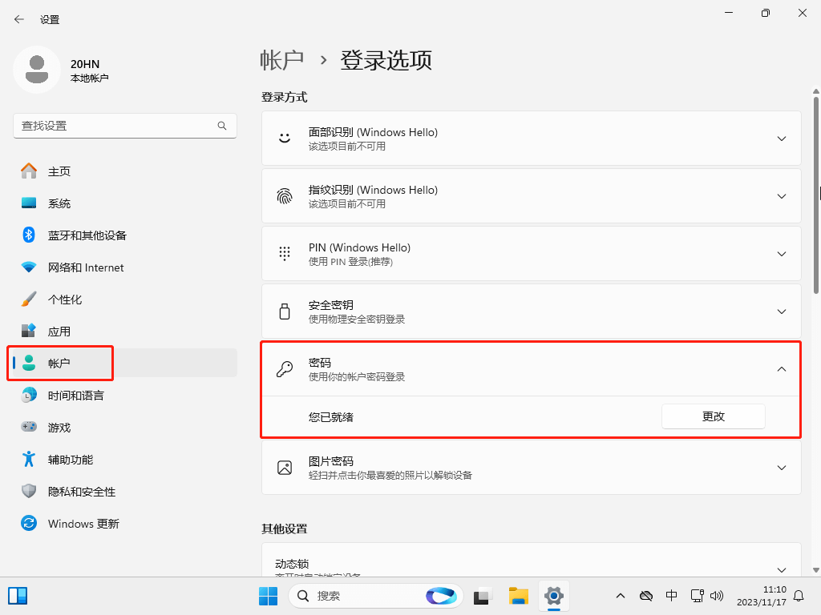Click the Task View icon on taskbar

(x=483, y=596)
